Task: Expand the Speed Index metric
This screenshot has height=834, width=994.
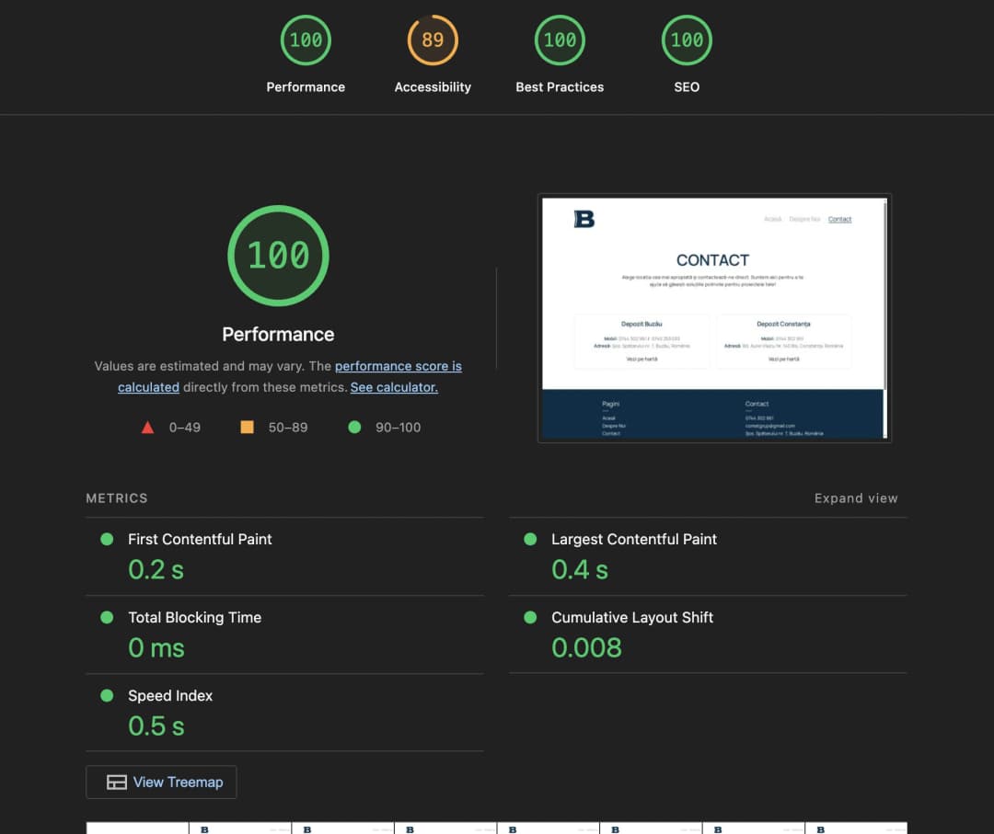Action: pyautogui.click(x=170, y=696)
